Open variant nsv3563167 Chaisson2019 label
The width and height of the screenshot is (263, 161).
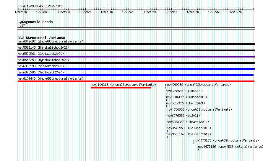tap(189, 134)
